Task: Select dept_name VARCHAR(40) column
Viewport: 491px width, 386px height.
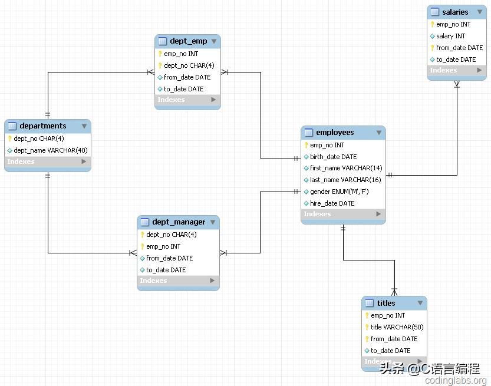Action: click(x=48, y=151)
